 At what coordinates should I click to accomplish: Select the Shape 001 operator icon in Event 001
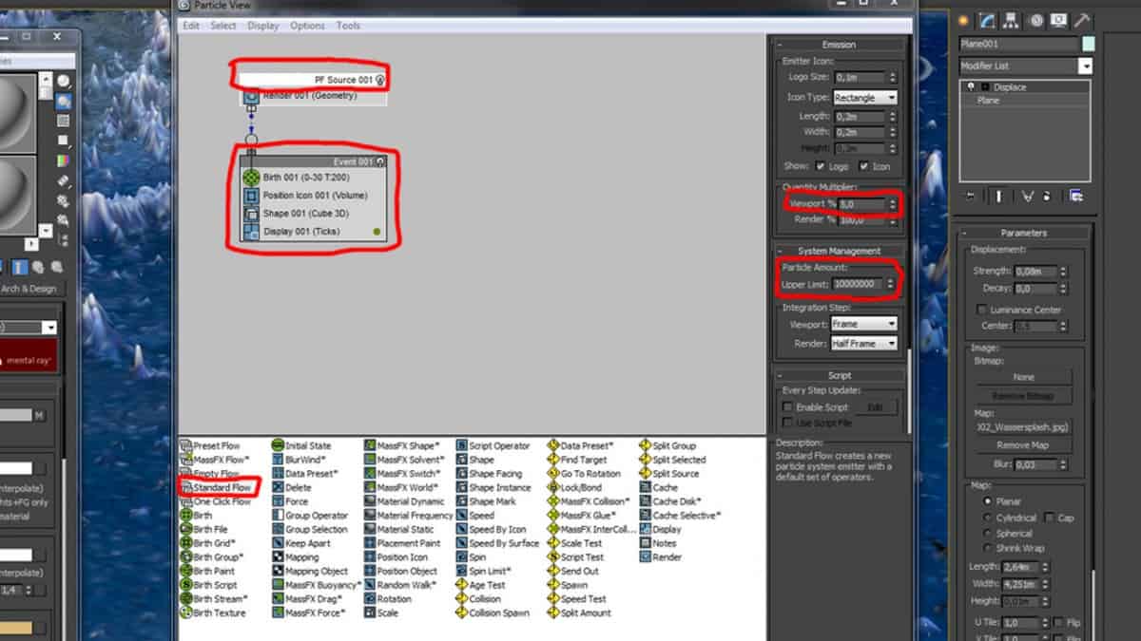tap(251, 214)
